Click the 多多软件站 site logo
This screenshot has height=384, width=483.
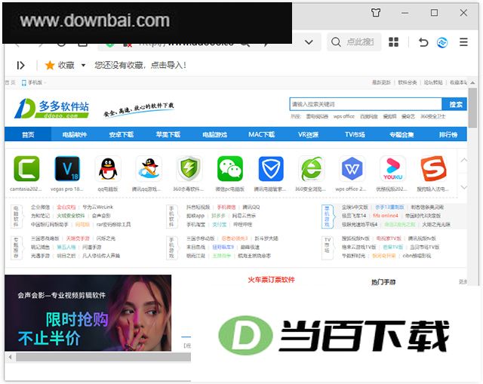click(52, 109)
